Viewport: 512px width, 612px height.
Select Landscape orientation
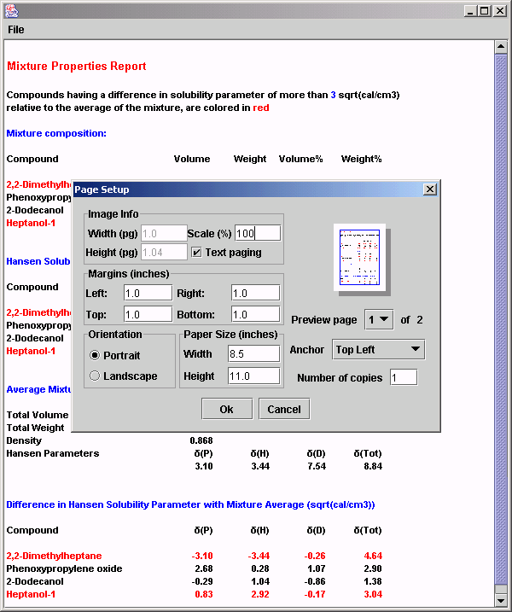point(95,376)
